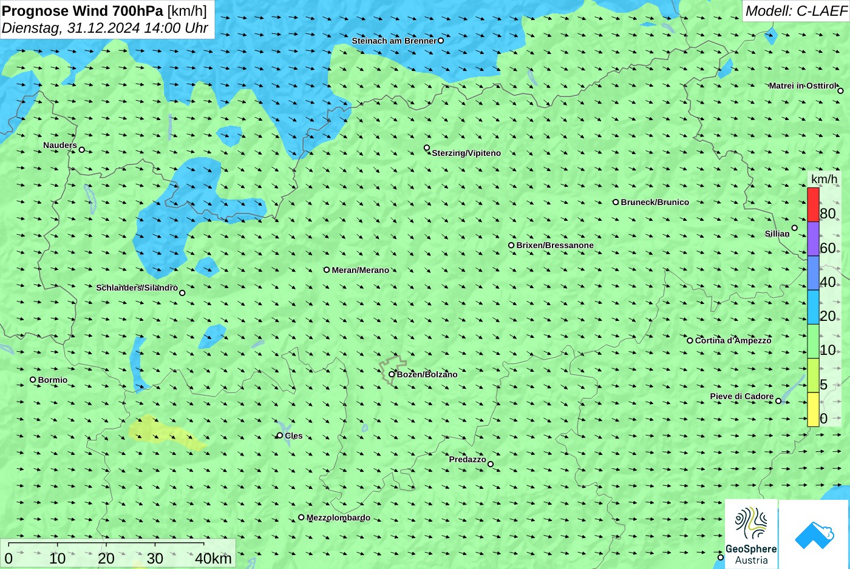Click the 'Meran/Merano' city label
This screenshot has width=850, height=569.
coord(361,270)
